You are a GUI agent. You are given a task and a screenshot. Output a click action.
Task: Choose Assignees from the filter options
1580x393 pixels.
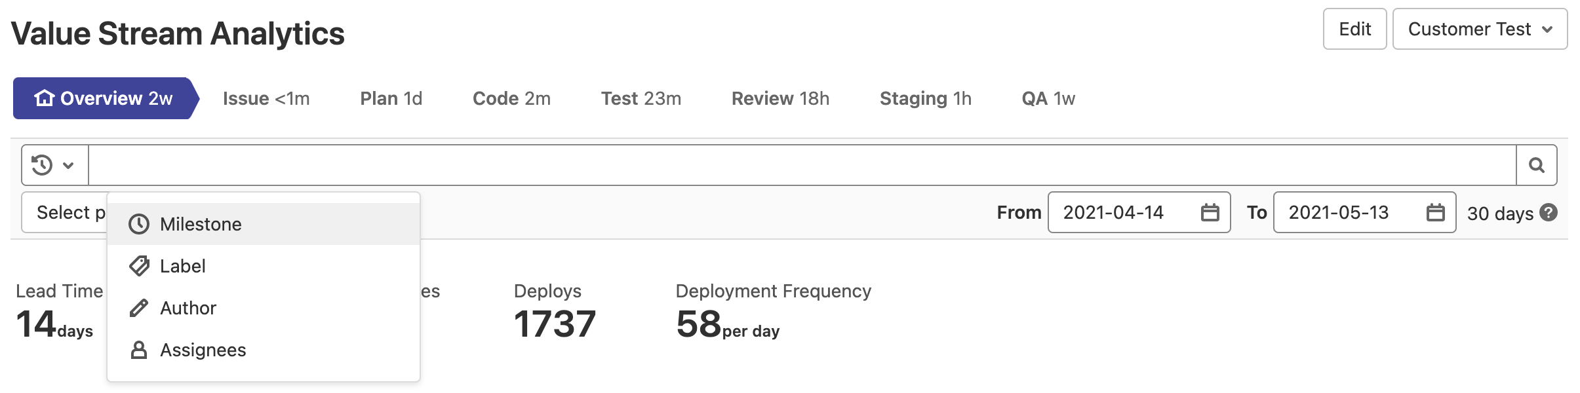pos(203,349)
